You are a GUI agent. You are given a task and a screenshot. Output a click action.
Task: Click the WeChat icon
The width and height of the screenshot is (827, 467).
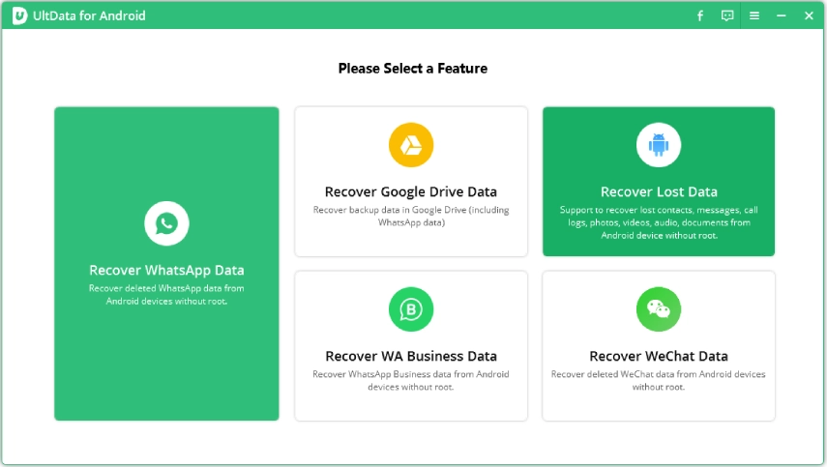point(659,310)
